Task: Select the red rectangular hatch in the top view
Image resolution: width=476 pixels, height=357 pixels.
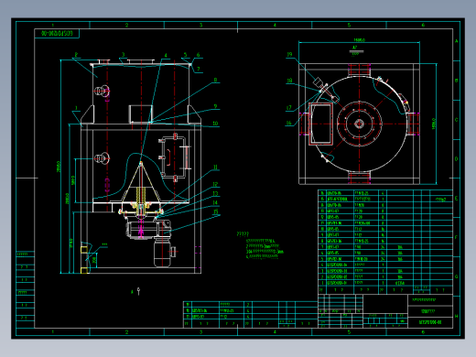Action: [x=320, y=124]
